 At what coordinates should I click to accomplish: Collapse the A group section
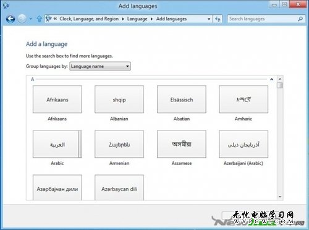pyautogui.click(x=272, y=79)
